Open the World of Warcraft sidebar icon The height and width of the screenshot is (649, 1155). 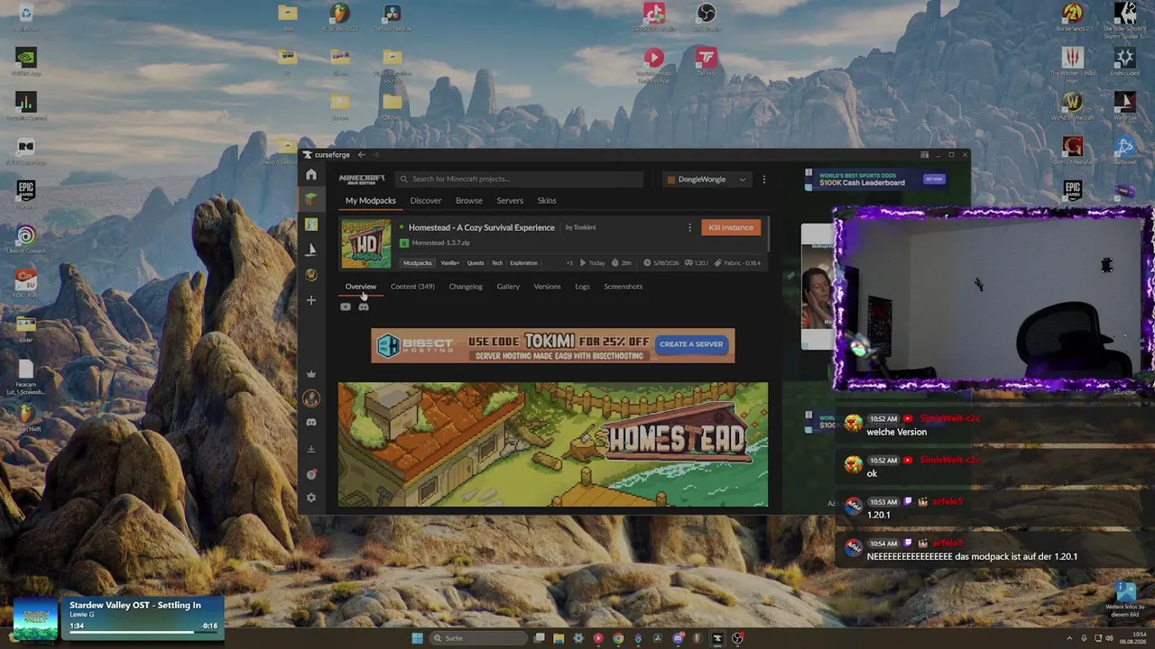coord(311,275)
